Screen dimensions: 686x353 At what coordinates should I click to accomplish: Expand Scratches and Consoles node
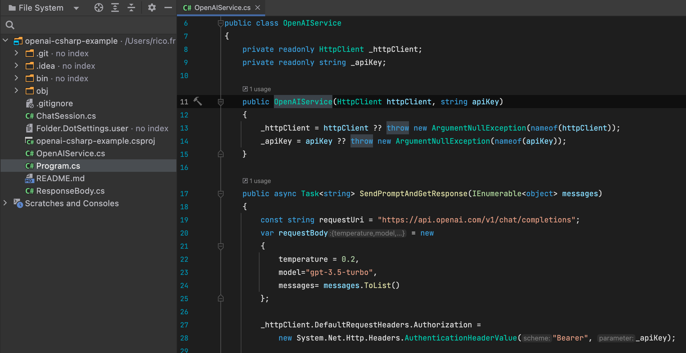5,203
